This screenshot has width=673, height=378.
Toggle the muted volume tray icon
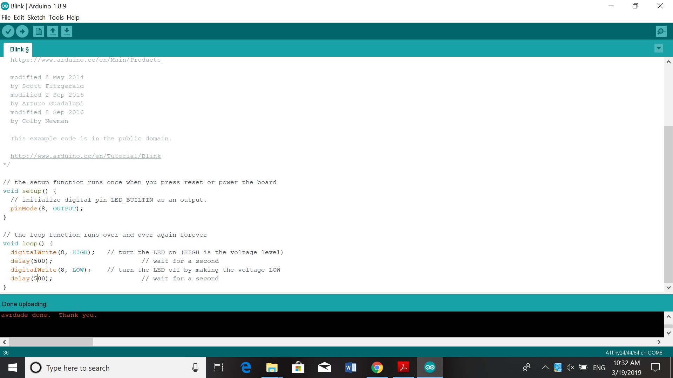tap(570, 367)
